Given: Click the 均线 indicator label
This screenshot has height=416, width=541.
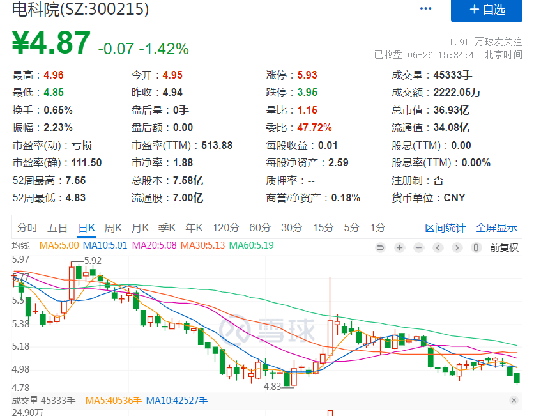Looking at the screenshot, I should [20, 245].
